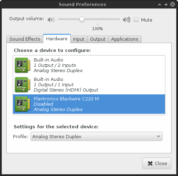Click the "1 Output / 2 Inputs" text

pos(55,65)
